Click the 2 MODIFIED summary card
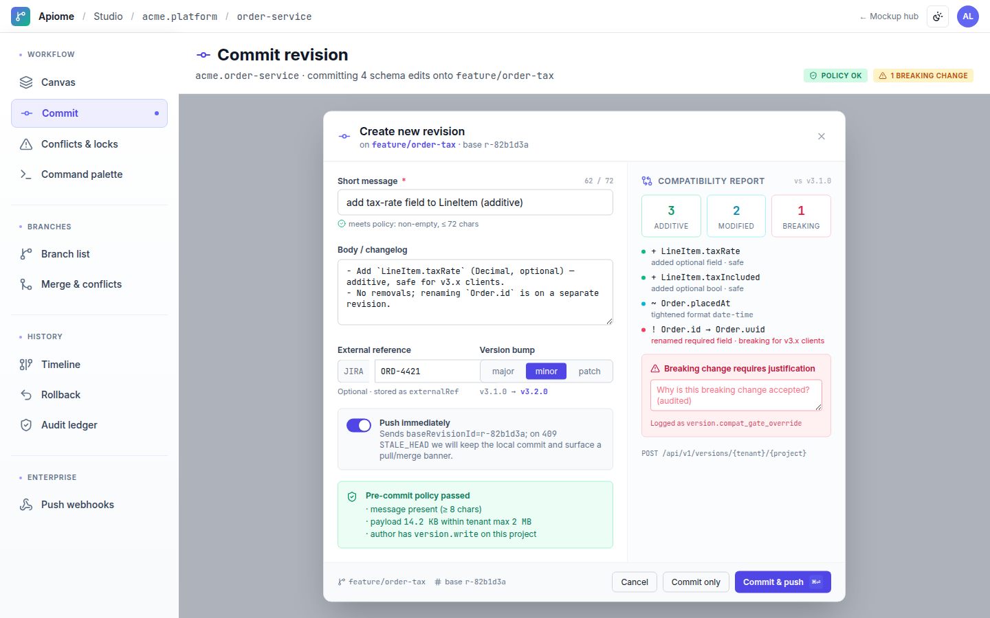990x618 pixels. (x=736, y=216)
